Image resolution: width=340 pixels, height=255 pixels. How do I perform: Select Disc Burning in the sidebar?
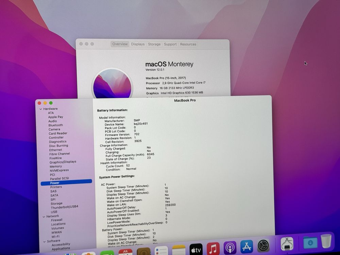point(58,146)
